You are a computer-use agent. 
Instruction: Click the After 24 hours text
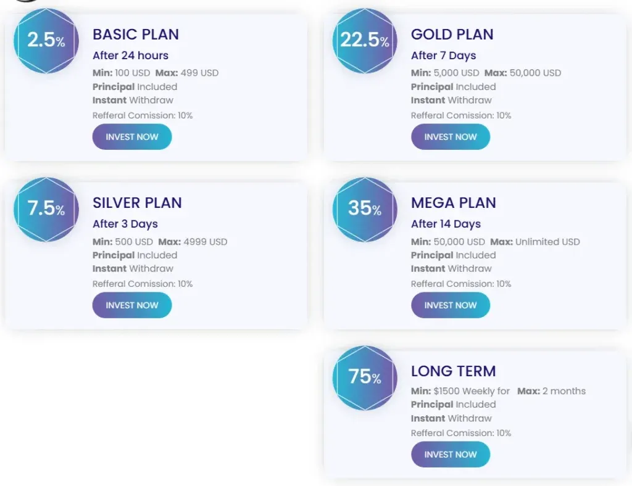(x=130, y=56)
